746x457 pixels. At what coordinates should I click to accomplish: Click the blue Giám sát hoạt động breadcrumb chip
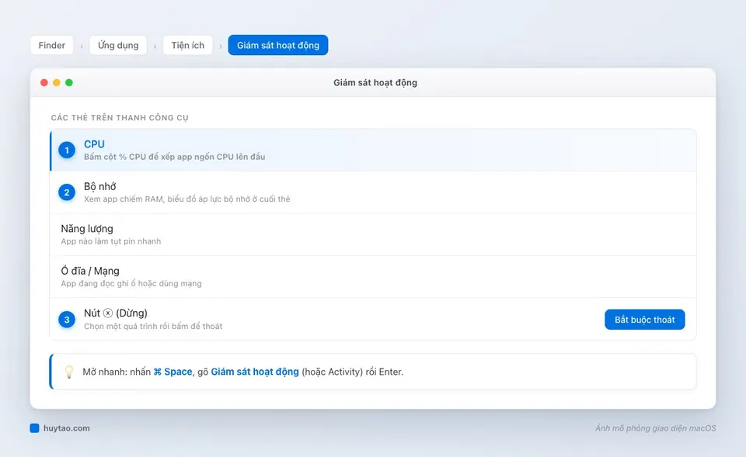pos(278,45)
